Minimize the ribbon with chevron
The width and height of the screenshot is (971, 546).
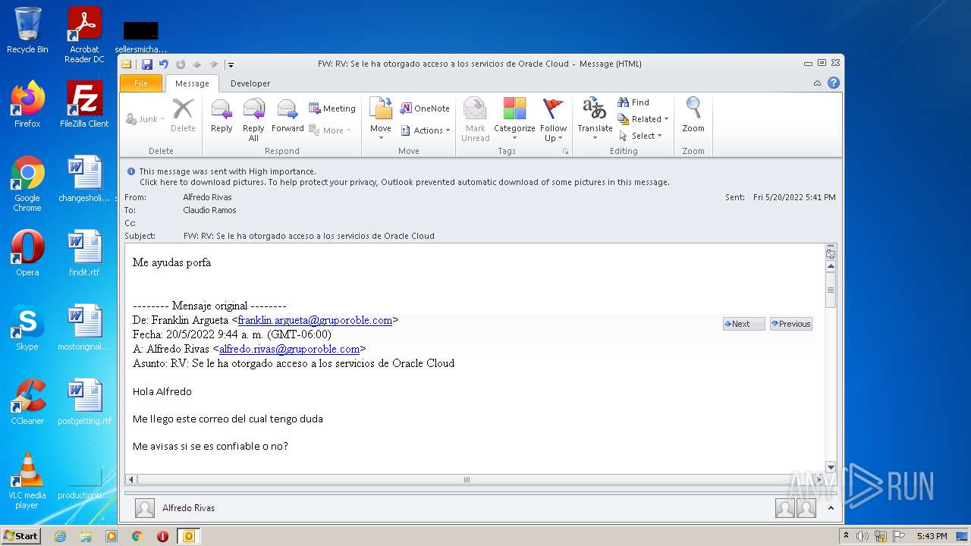click(x=817, y=83)
